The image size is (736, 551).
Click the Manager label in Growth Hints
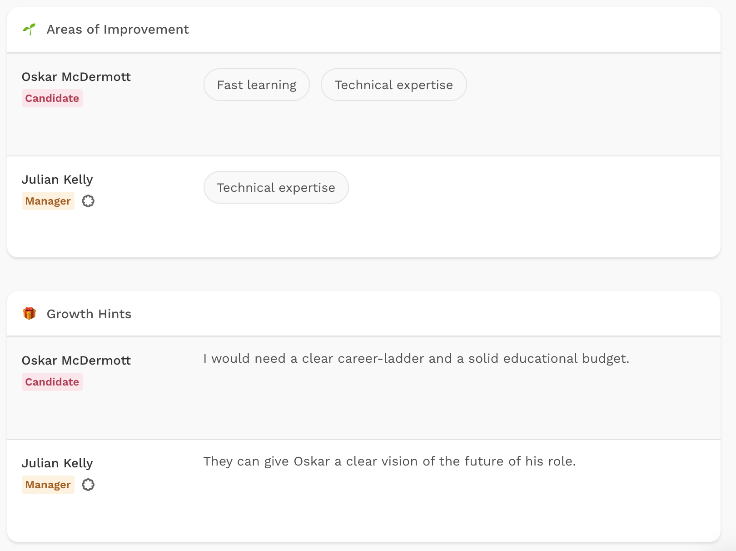pos(48,485)
